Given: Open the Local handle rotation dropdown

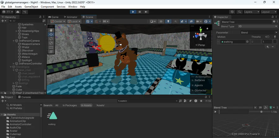Looking at the screenshot, I should click(x=74, y=21).
